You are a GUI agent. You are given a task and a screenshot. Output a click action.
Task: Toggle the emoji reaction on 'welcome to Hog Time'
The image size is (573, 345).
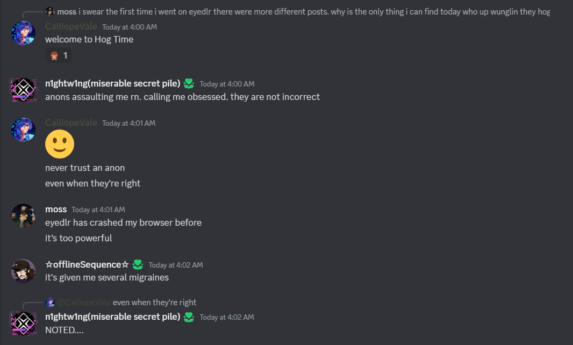coord(59,55)
